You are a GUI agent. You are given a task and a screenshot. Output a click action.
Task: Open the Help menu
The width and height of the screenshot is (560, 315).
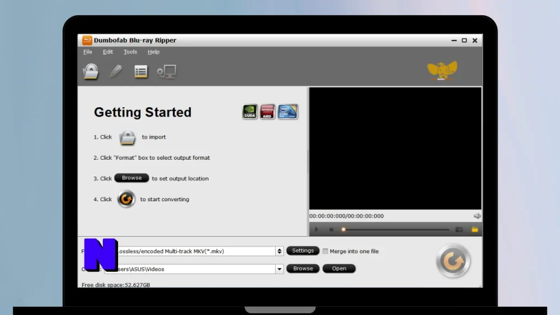click(x=154, y=52)
